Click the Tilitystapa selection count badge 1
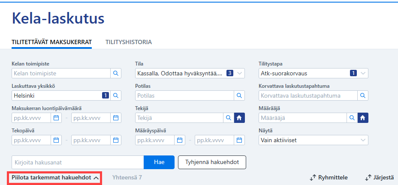The width and height of the screenshot is (398, 185). 353,73
